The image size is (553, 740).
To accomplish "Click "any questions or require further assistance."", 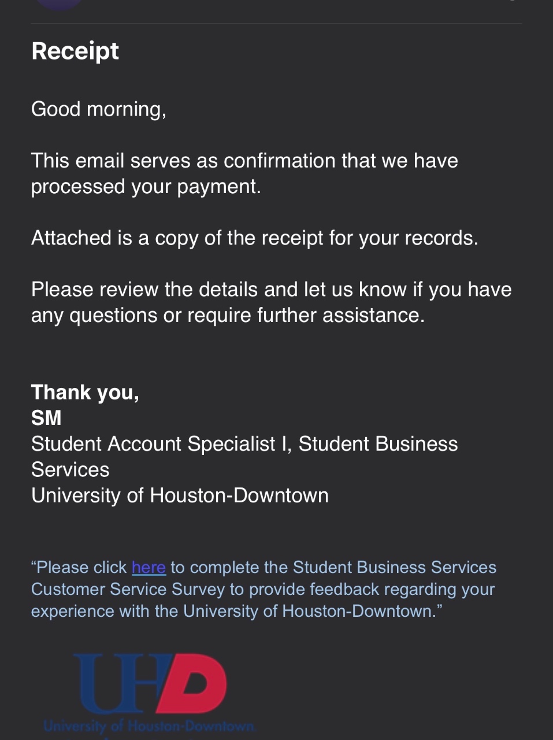I will [228, 316].
